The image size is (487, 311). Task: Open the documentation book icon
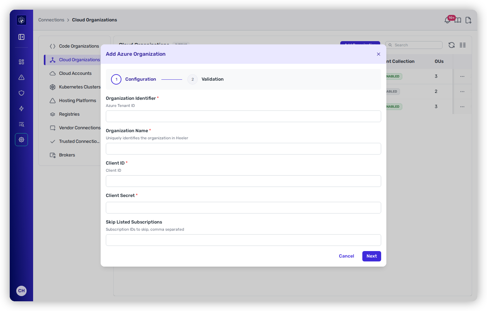[x=458, y=20]
